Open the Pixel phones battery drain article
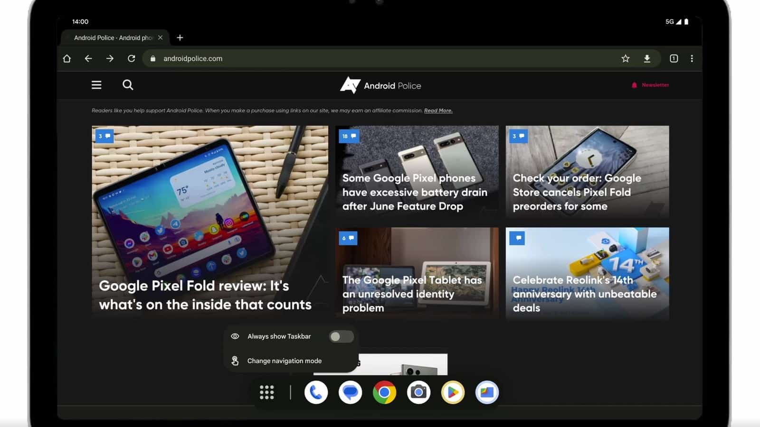 coord(417,172)
